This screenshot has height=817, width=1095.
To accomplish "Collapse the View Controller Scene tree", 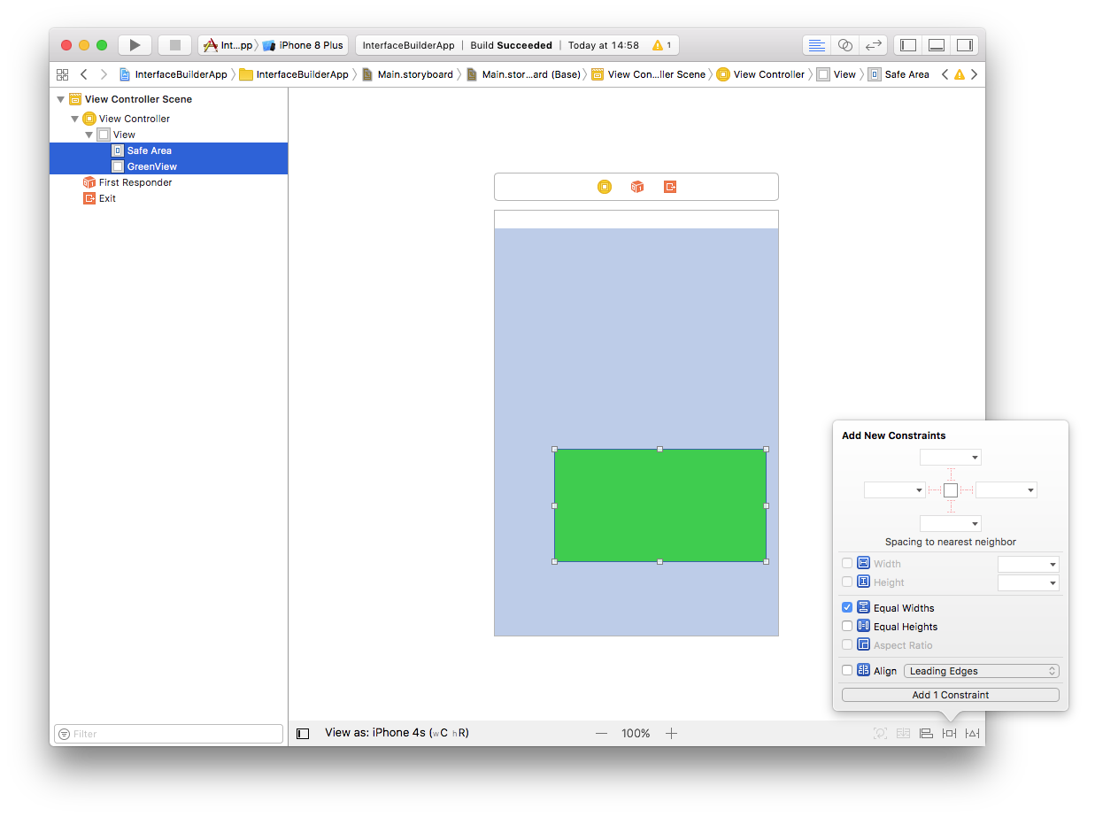I will (60, 99).
